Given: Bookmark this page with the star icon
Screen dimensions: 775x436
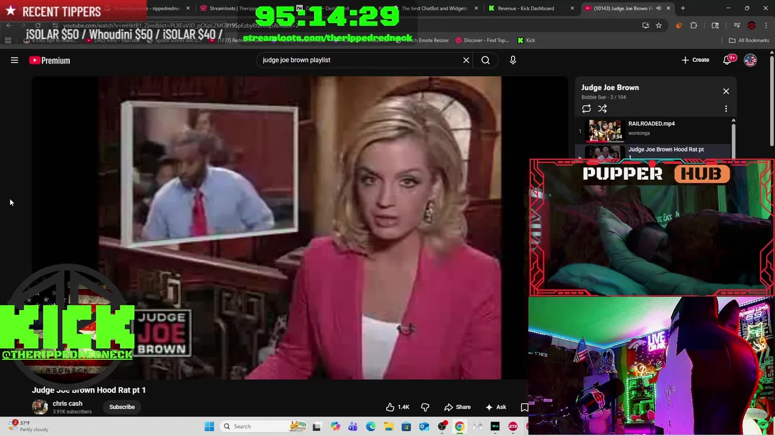Looking at the screenshot, I should (659, 25).
